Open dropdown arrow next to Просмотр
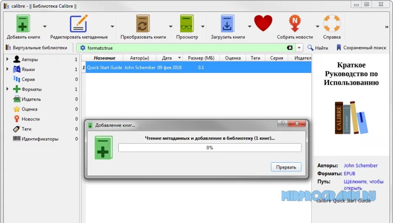Viewport: 393px width, 223px height. pyautogui.click(x=203, y=26)
